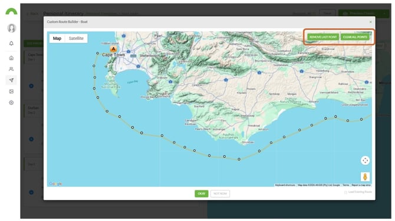The image size is (395, 221).
Task: Open the Google logo link on the map
Action: 55,184
